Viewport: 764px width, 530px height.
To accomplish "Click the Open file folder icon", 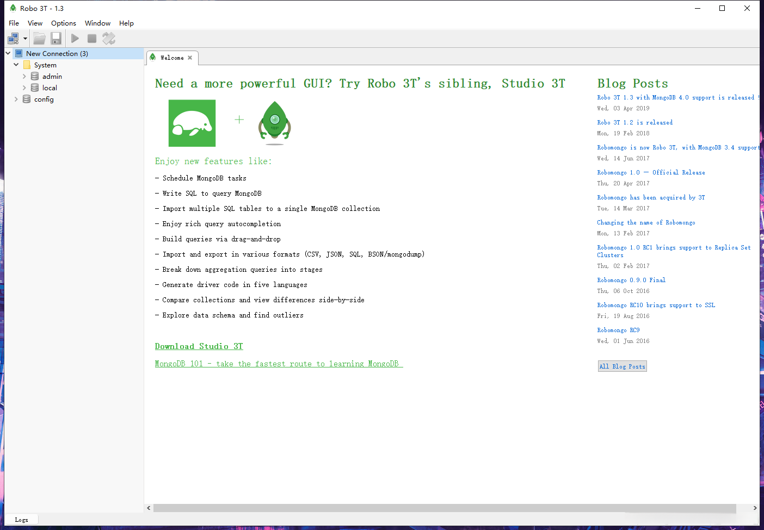I will pyautogui.click(x=39, y=39).
